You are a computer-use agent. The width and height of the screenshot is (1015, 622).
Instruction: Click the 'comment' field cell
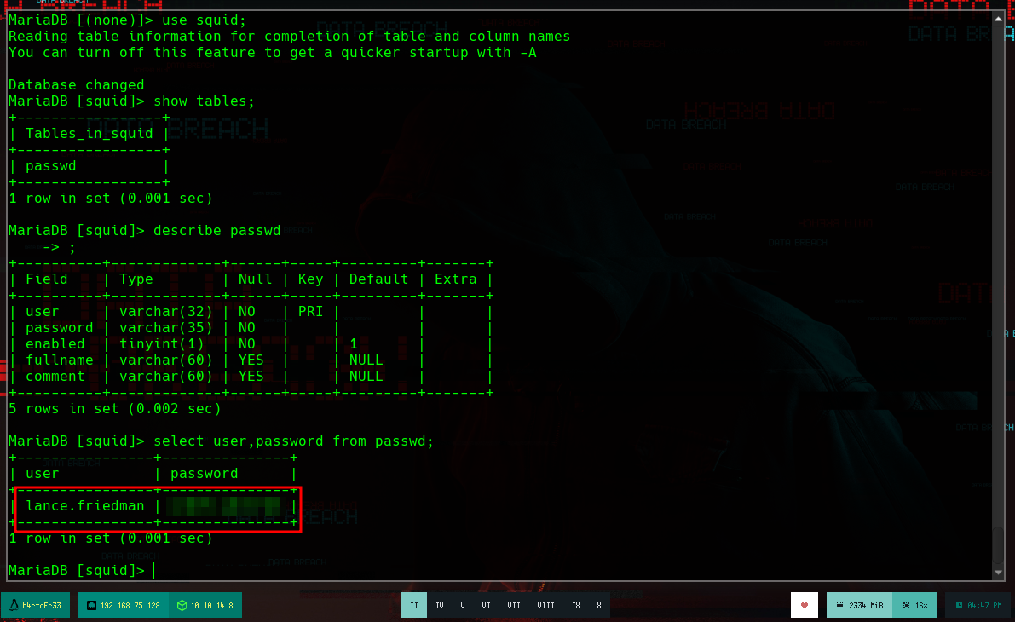55,376
